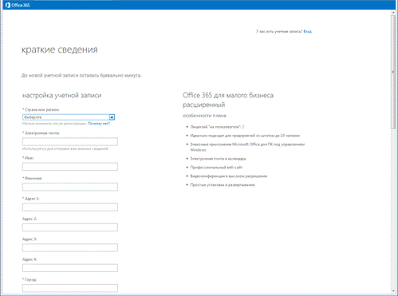The image size is (398, 296).
Task: Click 'Идеально подходит для предприятий' bullet text
Action: point(245,136)
